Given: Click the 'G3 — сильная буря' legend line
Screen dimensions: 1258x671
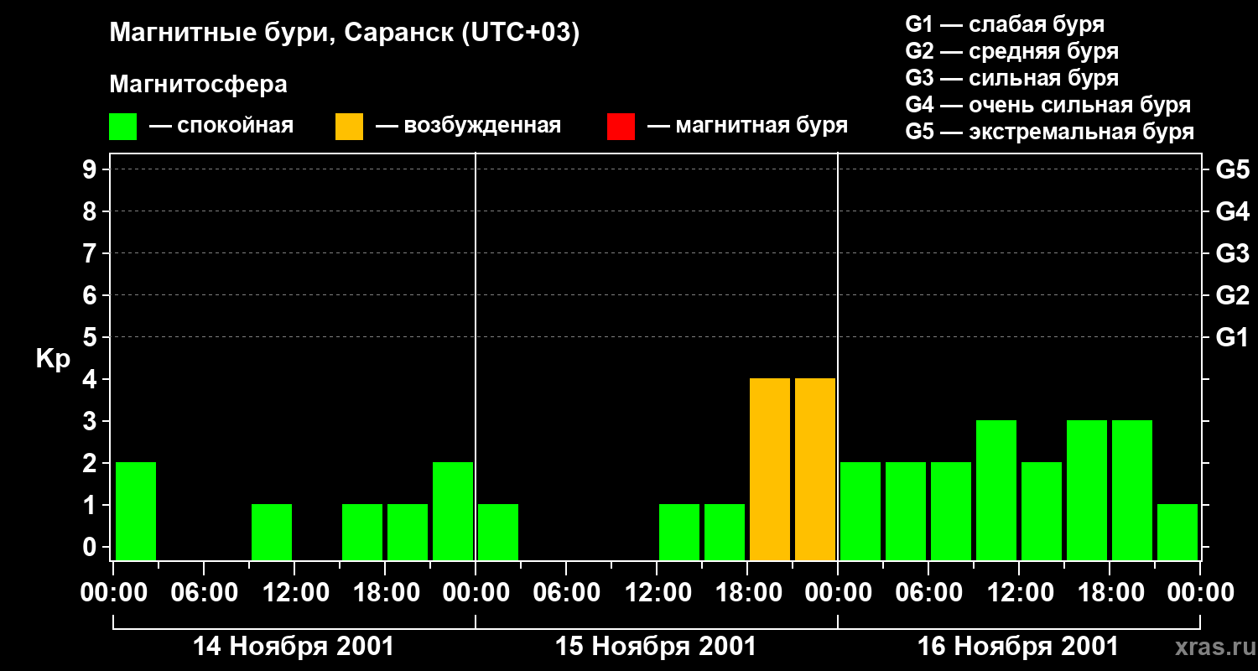Looking at the screenshot, I should pos(1011,78).
